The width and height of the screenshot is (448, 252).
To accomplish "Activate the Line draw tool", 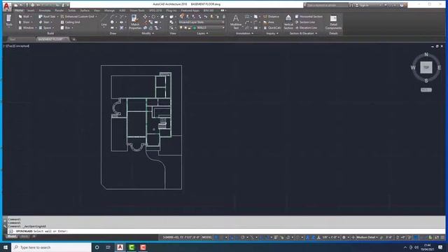I will click(x=104, y=21).
